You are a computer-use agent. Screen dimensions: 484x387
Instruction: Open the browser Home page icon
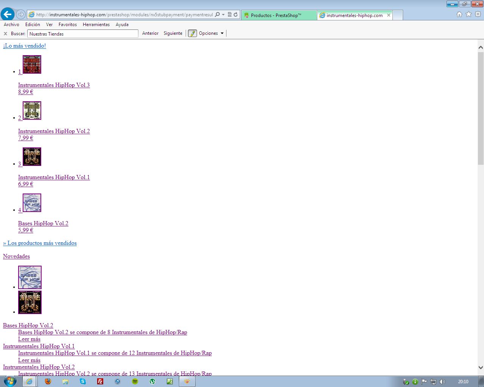(459, 14)
